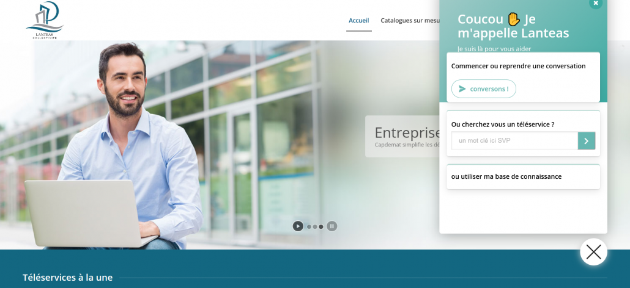Click the 'Téléservices à la une' heading
This screenshot has height=288, width=630.
coord(67,278)
